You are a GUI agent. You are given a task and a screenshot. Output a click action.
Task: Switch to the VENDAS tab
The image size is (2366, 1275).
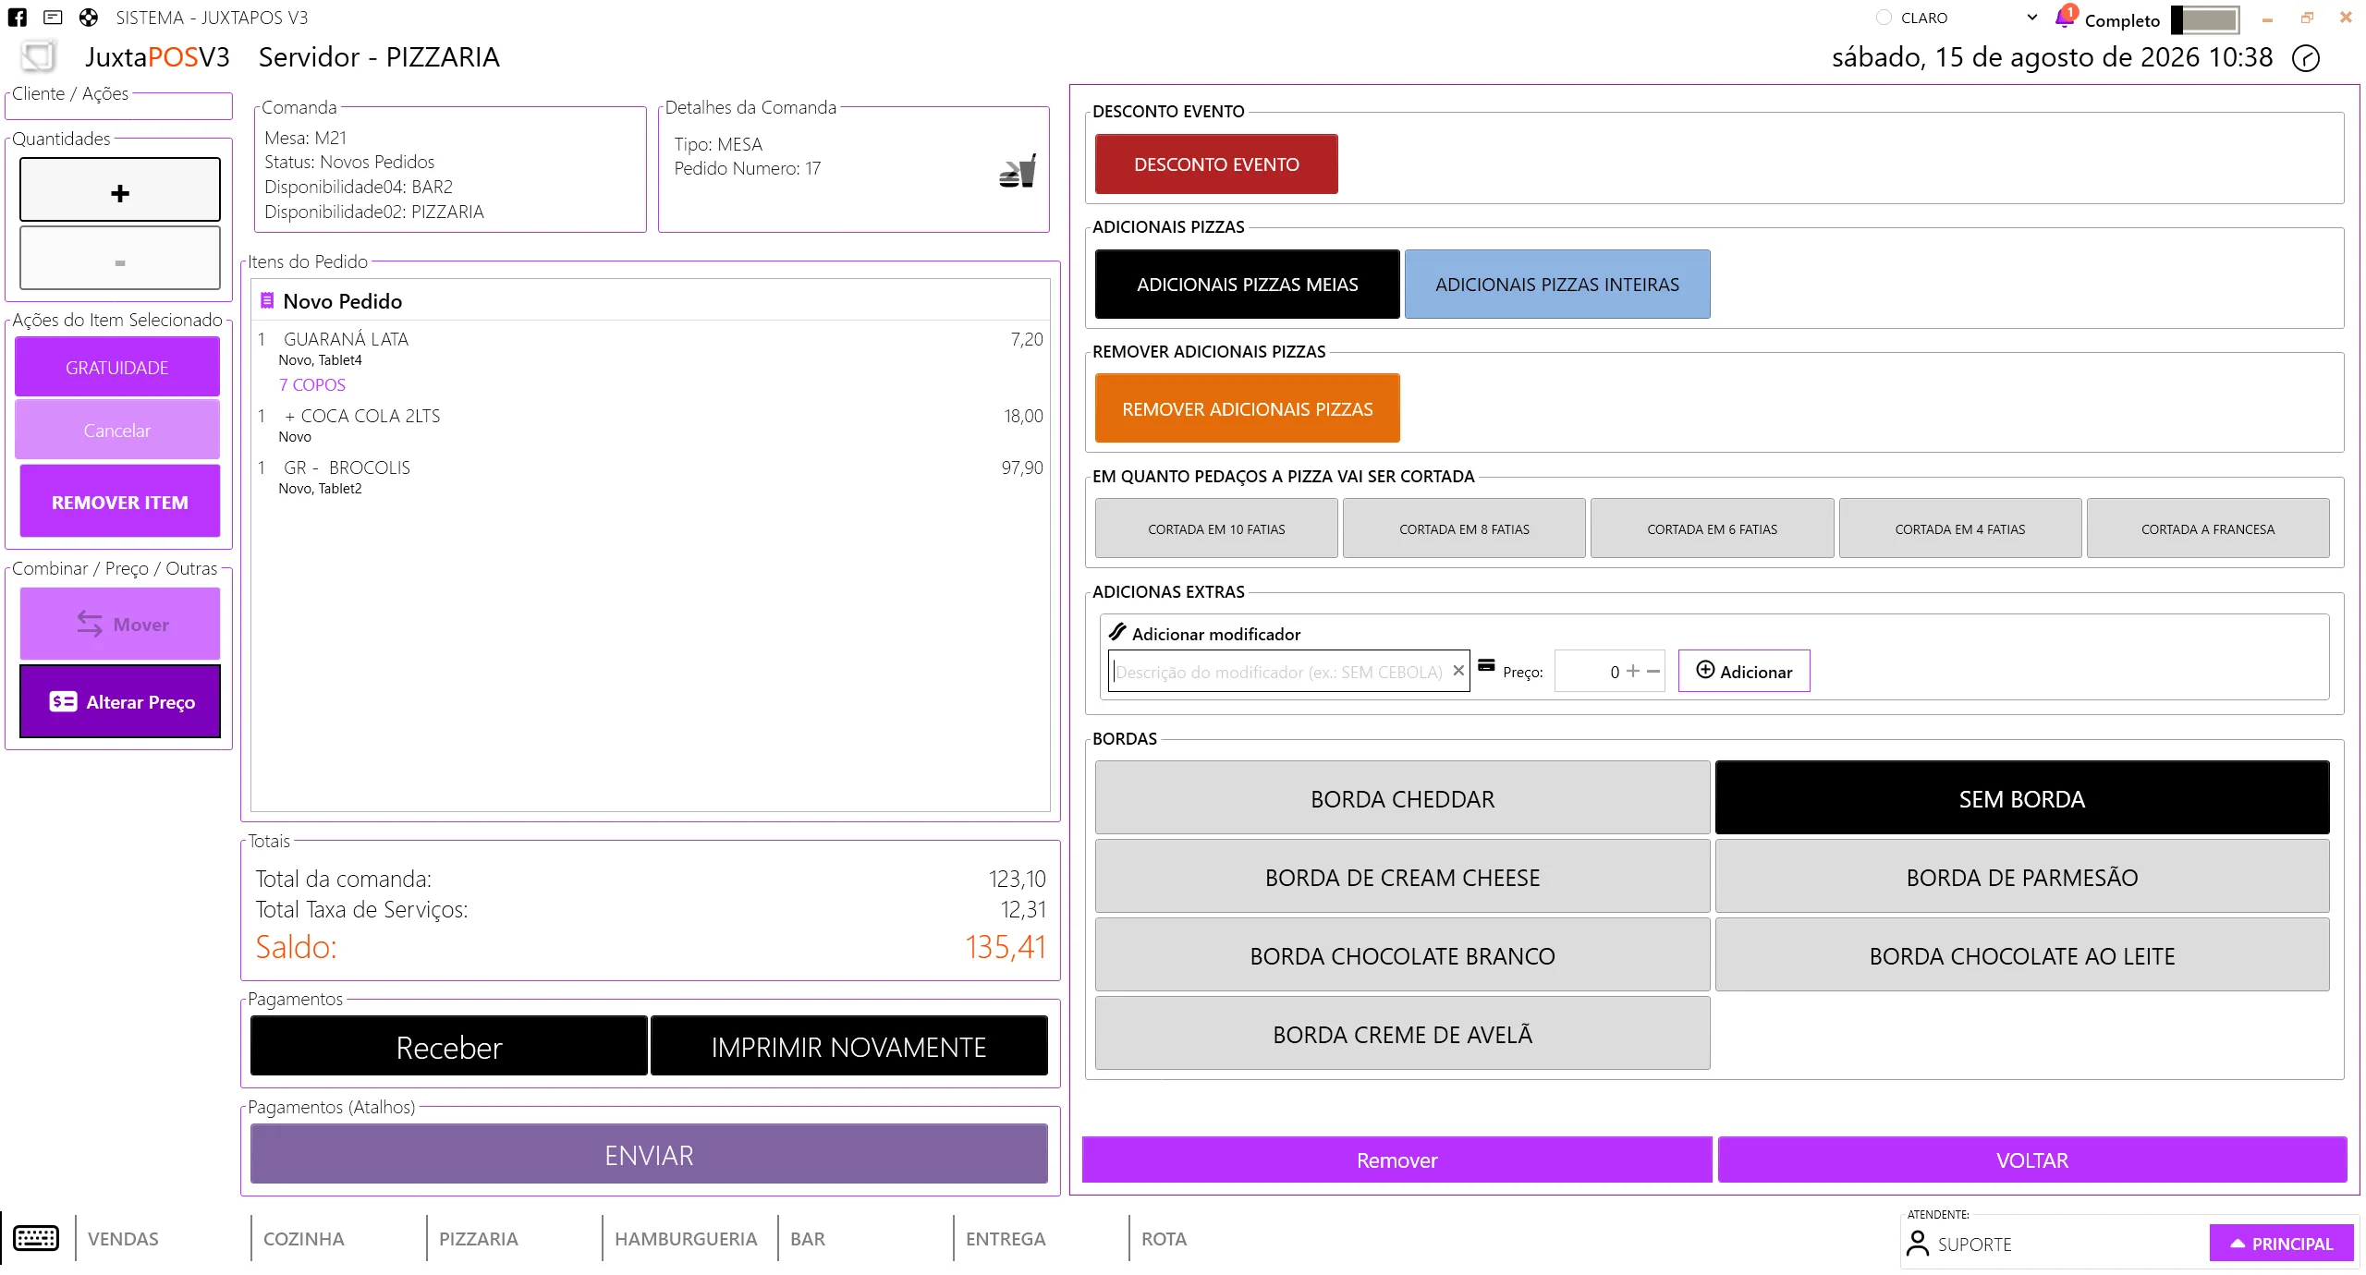[x=123, y=1239]
